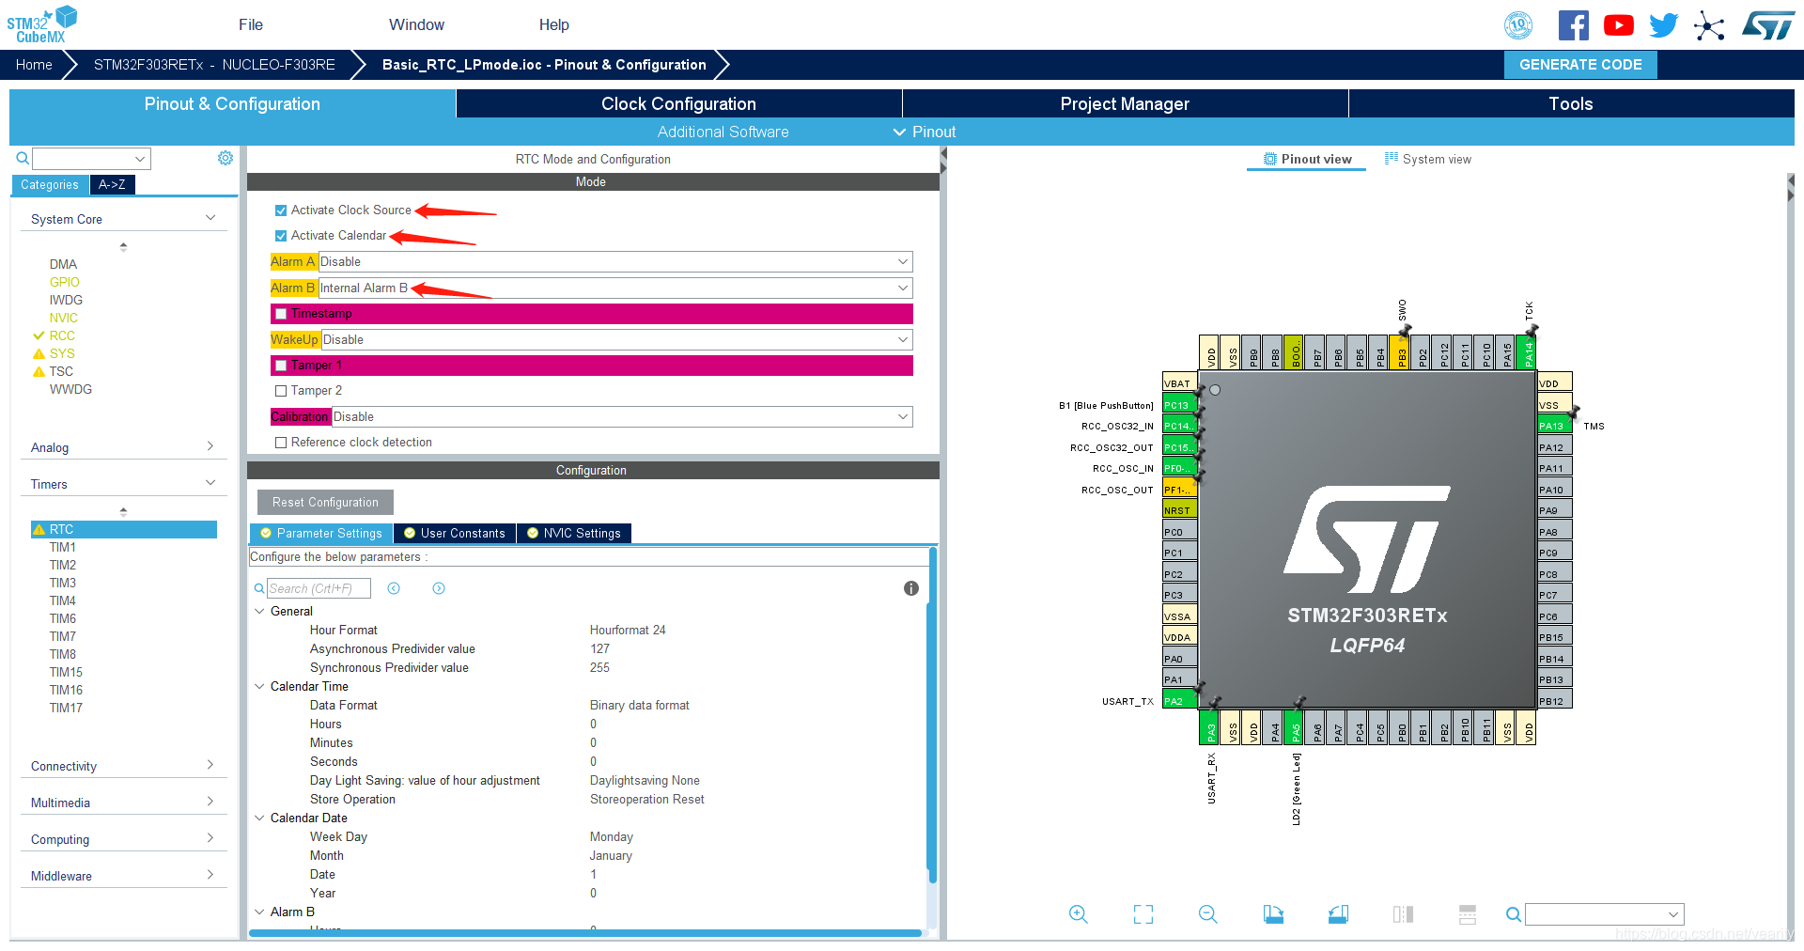Rotate the chip view clockwise

[1273, 914]
